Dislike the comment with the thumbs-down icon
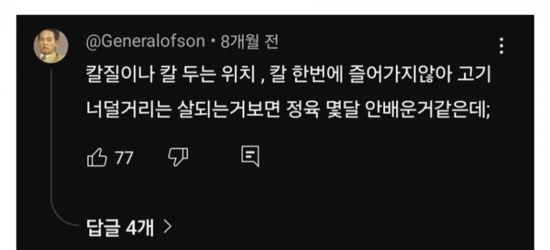Viewport: 550px width, 250px height. 178,157
